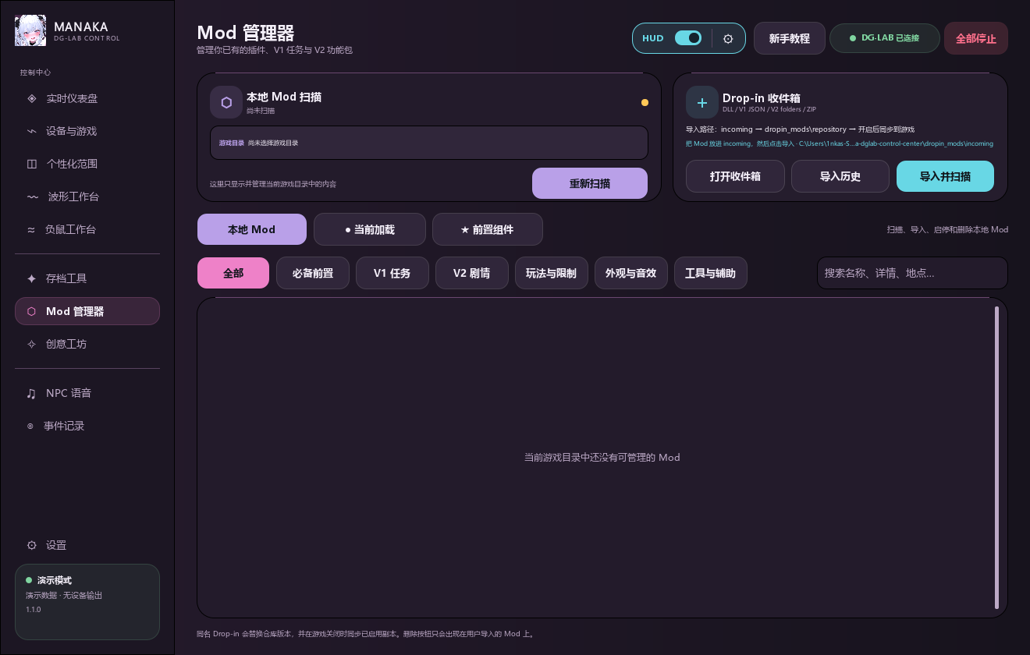Click the Drop-in 收件箱 plus icon
1030x655 pixels.
click(702, 102)
